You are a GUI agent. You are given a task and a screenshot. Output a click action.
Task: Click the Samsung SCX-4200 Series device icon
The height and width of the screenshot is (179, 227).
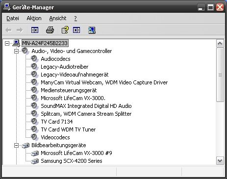tap(35, 161)
